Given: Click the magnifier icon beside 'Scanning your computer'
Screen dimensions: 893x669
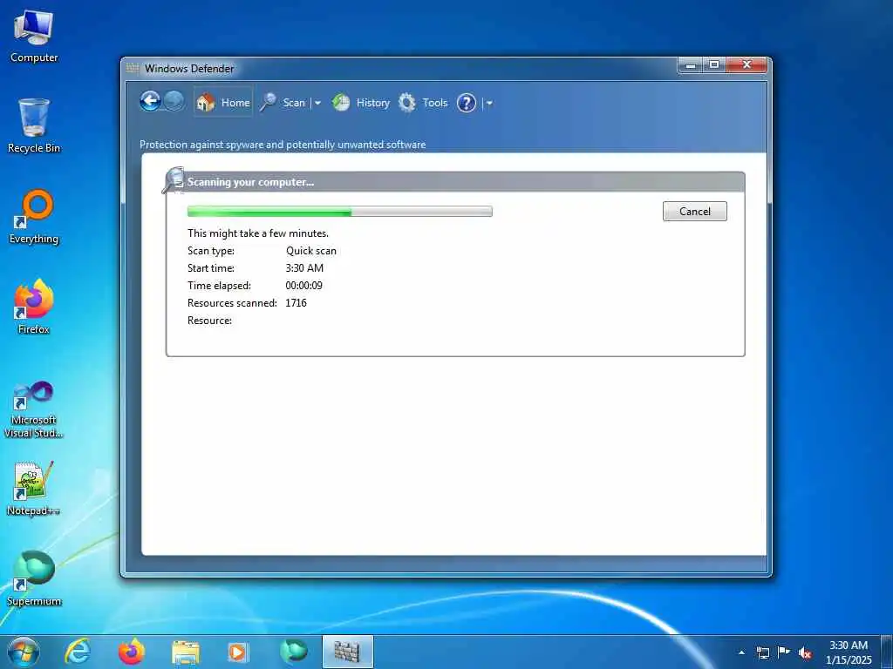Looking at the screenshot, I should click(x=174, y=179).
